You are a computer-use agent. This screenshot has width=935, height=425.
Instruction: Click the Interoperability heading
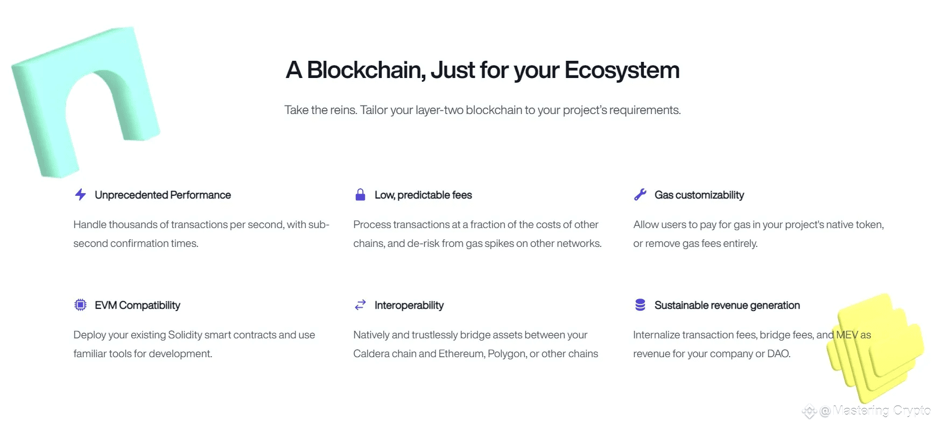click(409, 305)
